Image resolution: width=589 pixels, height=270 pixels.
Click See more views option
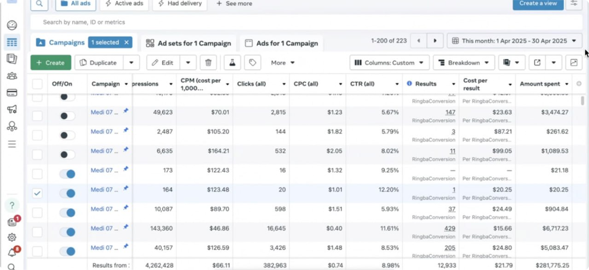pyautogui.click(x=234, y=3)
